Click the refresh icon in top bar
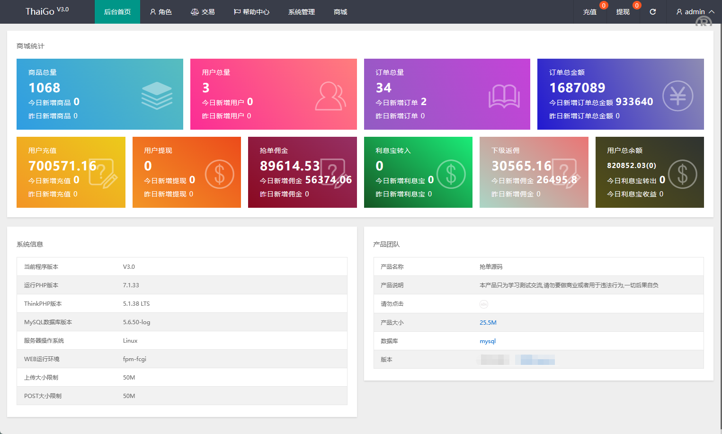 coord(652,12)
